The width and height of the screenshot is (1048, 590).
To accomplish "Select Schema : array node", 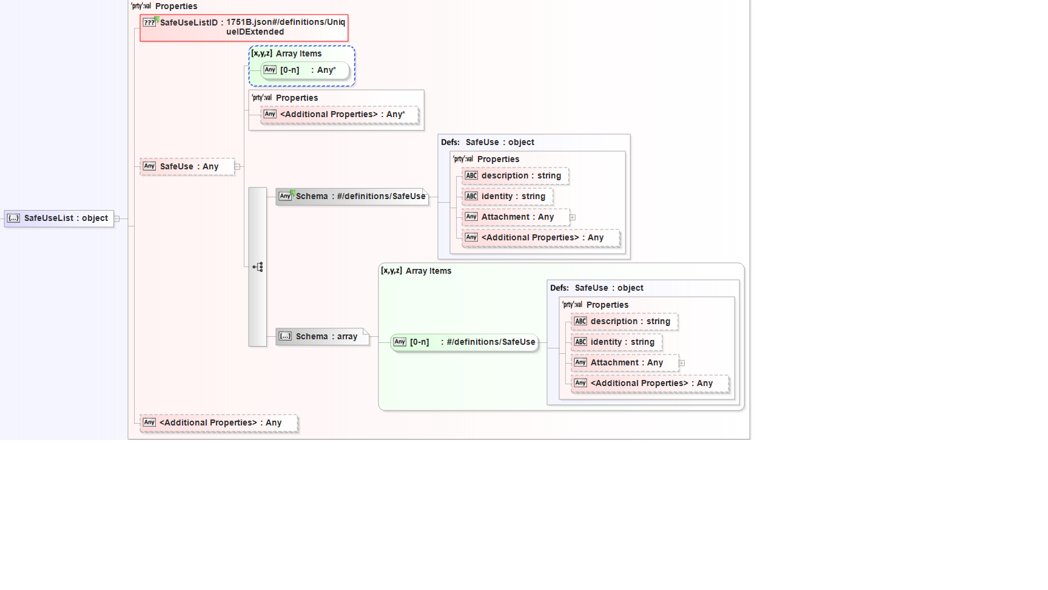I will point(322,336).
